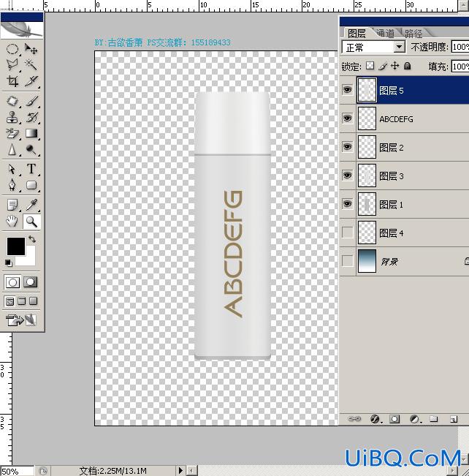
Task: Switch to the 通道 channels tab
Action: point(385,33)
